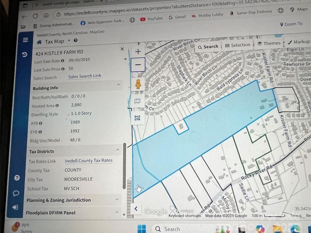Select 424 KISTLER FARM RD heading
This screenshot has width=311, height=233.
click(59, 53)
